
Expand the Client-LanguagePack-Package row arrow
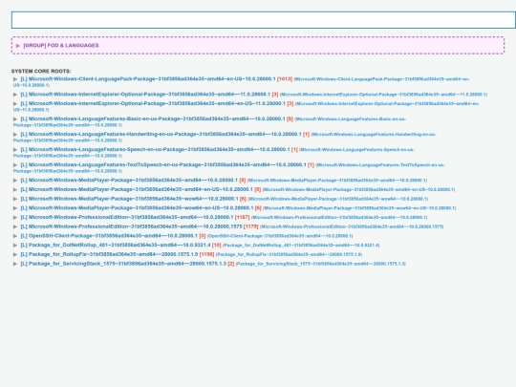15,79
